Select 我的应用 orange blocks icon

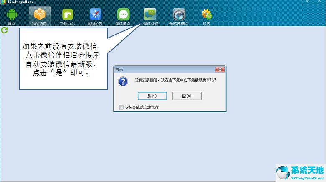pos(40,14)
